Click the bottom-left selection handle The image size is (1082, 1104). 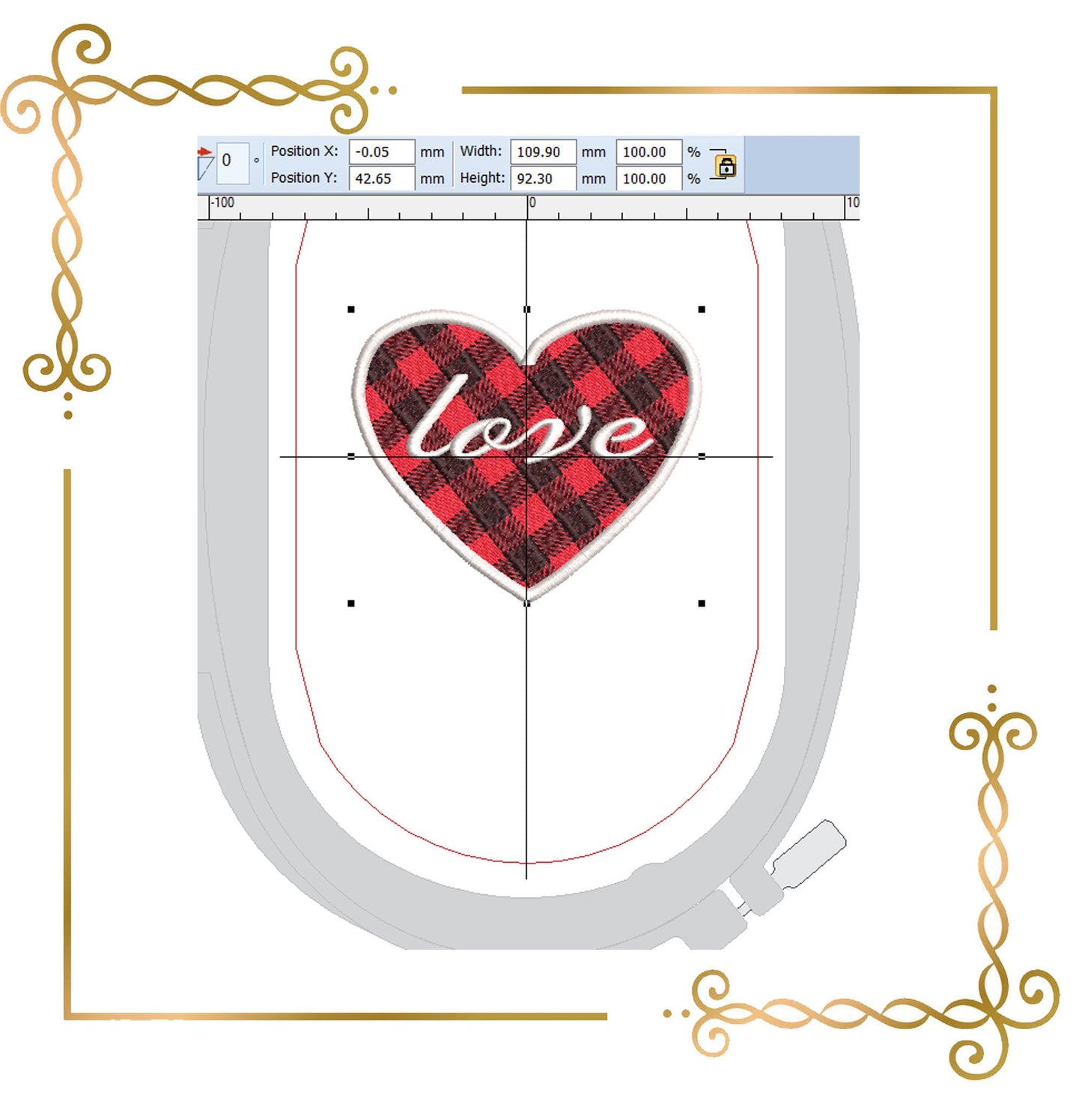click(x=351, y=603)
